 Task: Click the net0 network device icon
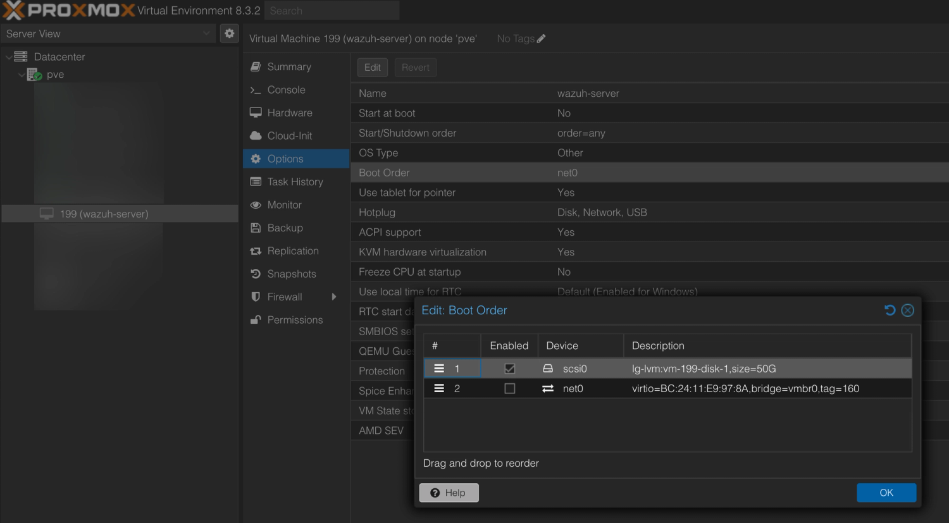548,388
